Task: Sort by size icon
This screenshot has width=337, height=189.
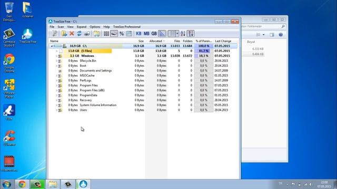Action: coord(191,34)
